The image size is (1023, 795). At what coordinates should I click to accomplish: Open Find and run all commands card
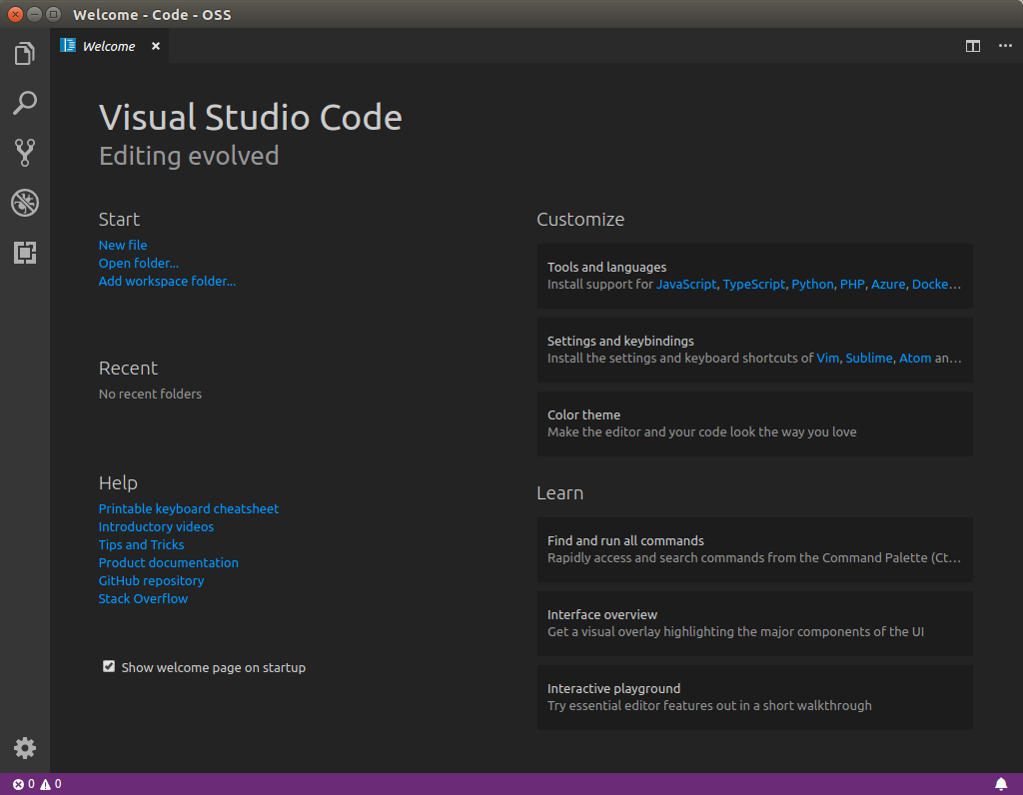(755, 549)
